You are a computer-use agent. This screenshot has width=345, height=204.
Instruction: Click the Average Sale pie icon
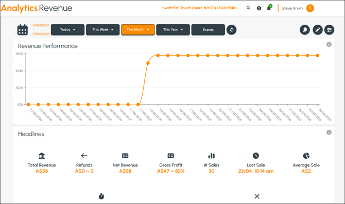click(x=306, y=156)
